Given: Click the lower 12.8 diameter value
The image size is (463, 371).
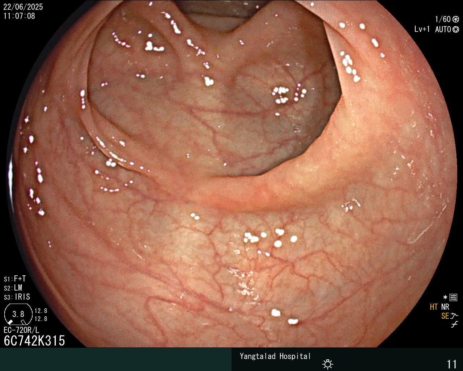Looking at the screenshot, I should pos(41,319).
